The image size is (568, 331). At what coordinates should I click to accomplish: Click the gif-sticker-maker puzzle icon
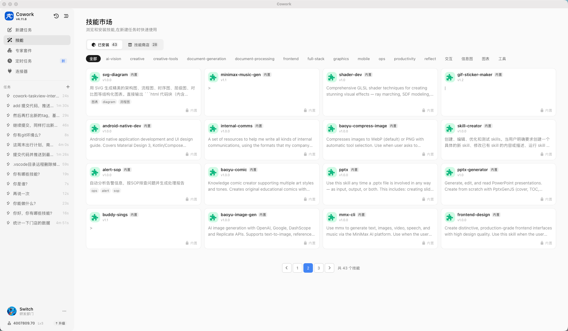449,77
